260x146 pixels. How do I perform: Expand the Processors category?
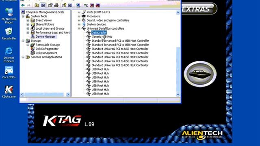tap(79, 16)
